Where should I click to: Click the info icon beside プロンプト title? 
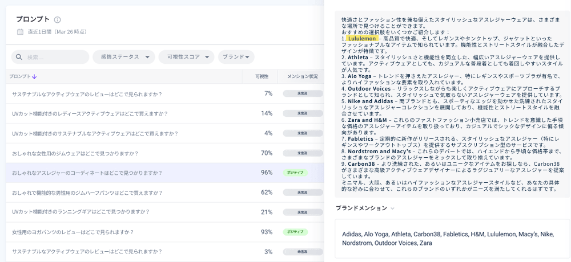click(x=58, y=19)
